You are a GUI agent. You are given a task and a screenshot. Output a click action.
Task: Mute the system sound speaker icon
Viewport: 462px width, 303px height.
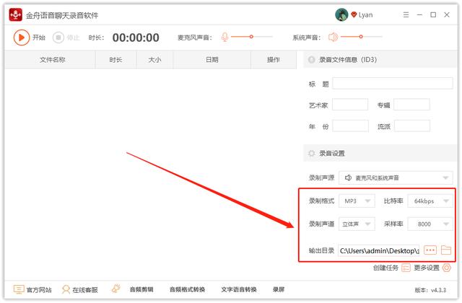(333, 38)
